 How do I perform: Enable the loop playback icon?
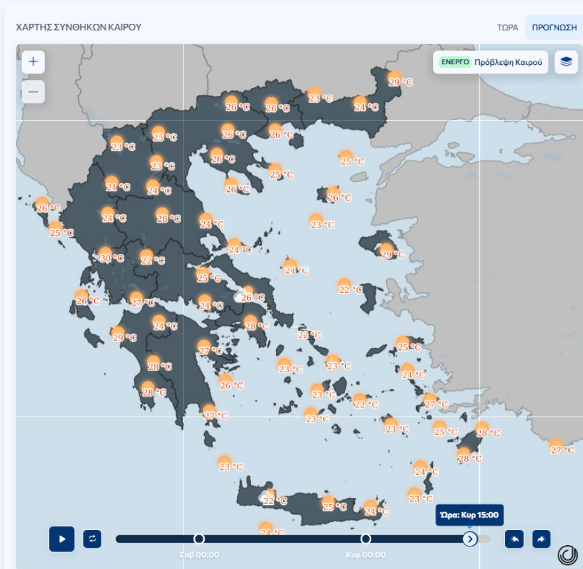coord(91,539)
